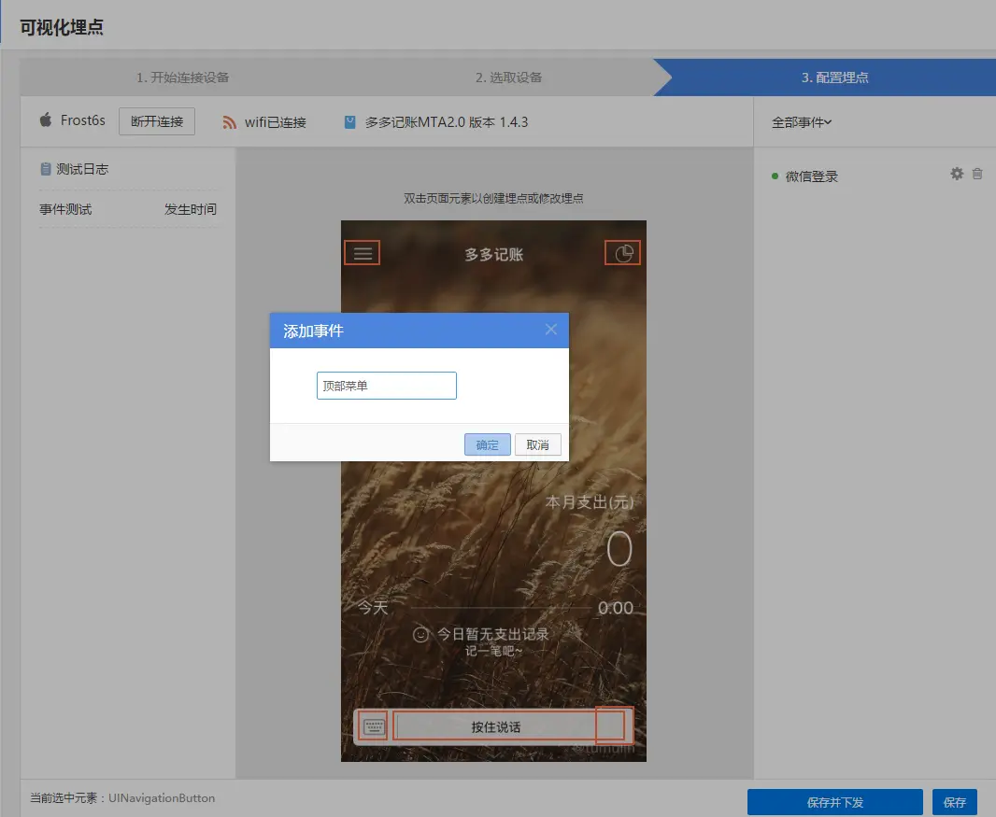This screenshot has width=996, height=817.
Task: Confirm with the 确定 button
Action: [x=487, y=445]
